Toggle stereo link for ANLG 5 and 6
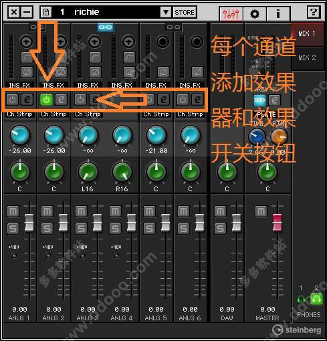 [173, 27]
